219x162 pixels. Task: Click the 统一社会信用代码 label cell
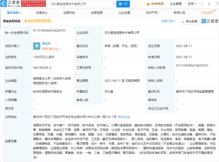[x=17, y=33]
